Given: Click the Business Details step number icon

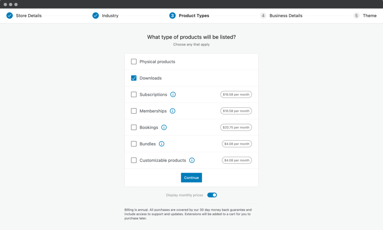Looking at the screenshot, I should pos(263,16).
